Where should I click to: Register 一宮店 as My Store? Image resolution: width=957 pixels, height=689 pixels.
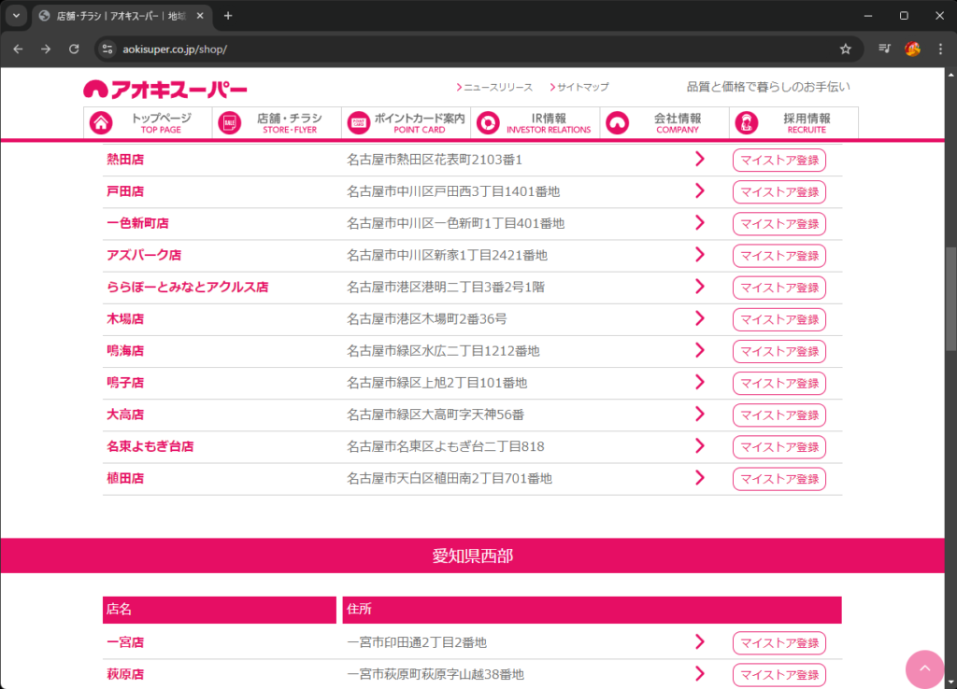pos(779,642)
